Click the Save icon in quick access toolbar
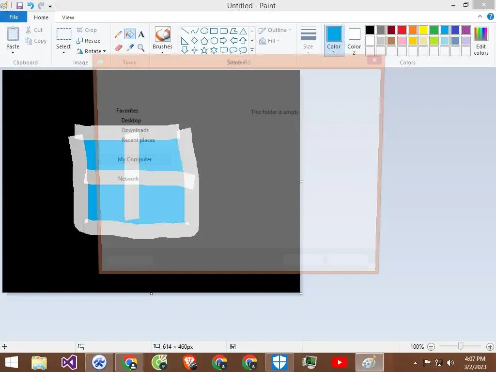 20,6
